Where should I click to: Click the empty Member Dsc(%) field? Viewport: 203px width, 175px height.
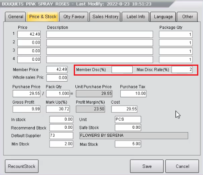click(x=122, y=70)
